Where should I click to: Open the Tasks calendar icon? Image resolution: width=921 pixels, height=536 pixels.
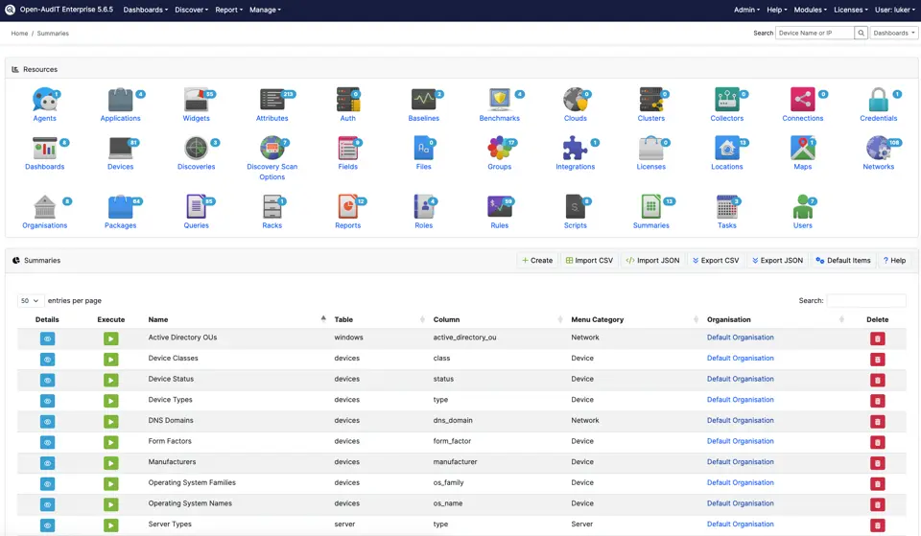click(x=726, y=207)
